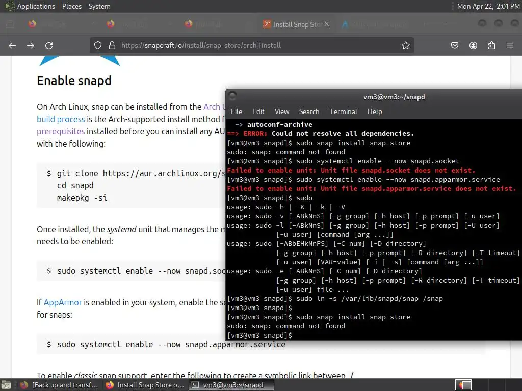522x391 pixels.
Task: Click the 'makepkg -si' code line
Action: click(82, 198)
